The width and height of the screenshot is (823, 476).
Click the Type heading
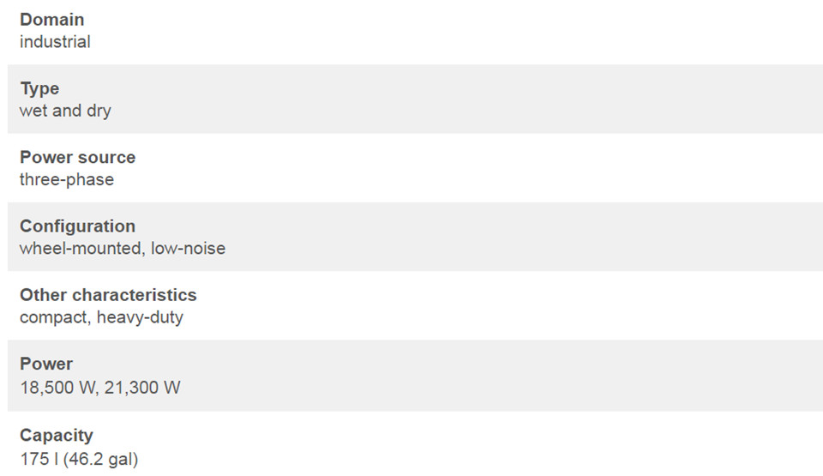point(39,89)
